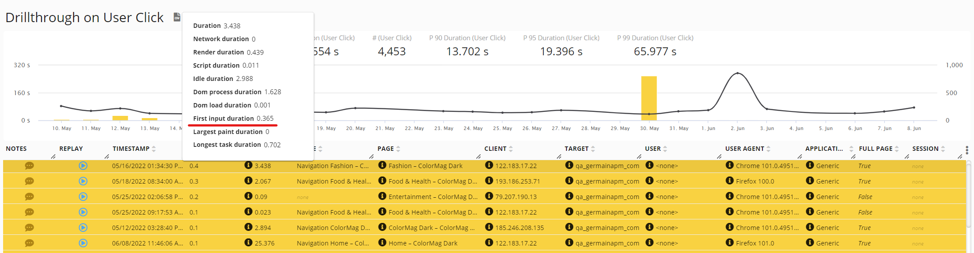Click info icon beside client 185.246.208.135

coord(489,227)
